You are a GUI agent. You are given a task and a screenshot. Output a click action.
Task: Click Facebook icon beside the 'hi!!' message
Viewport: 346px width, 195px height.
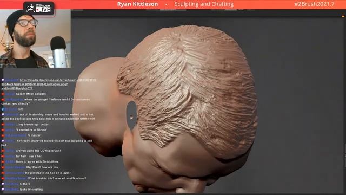pos(3,109)
